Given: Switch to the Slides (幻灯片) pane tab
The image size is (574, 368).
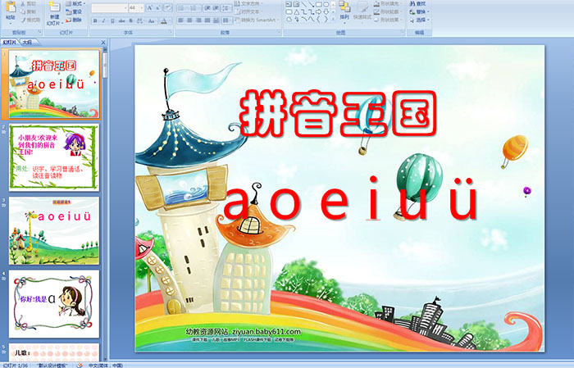Looking at the screenshot, I should [x=9, y=41].
